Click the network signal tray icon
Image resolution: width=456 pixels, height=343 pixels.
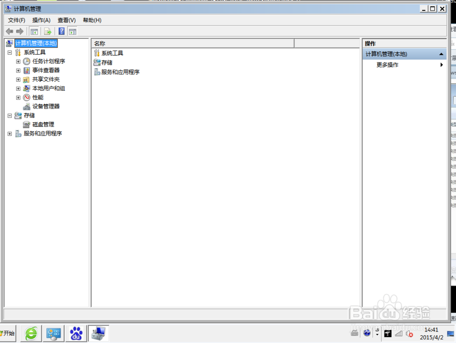[398, 333]
